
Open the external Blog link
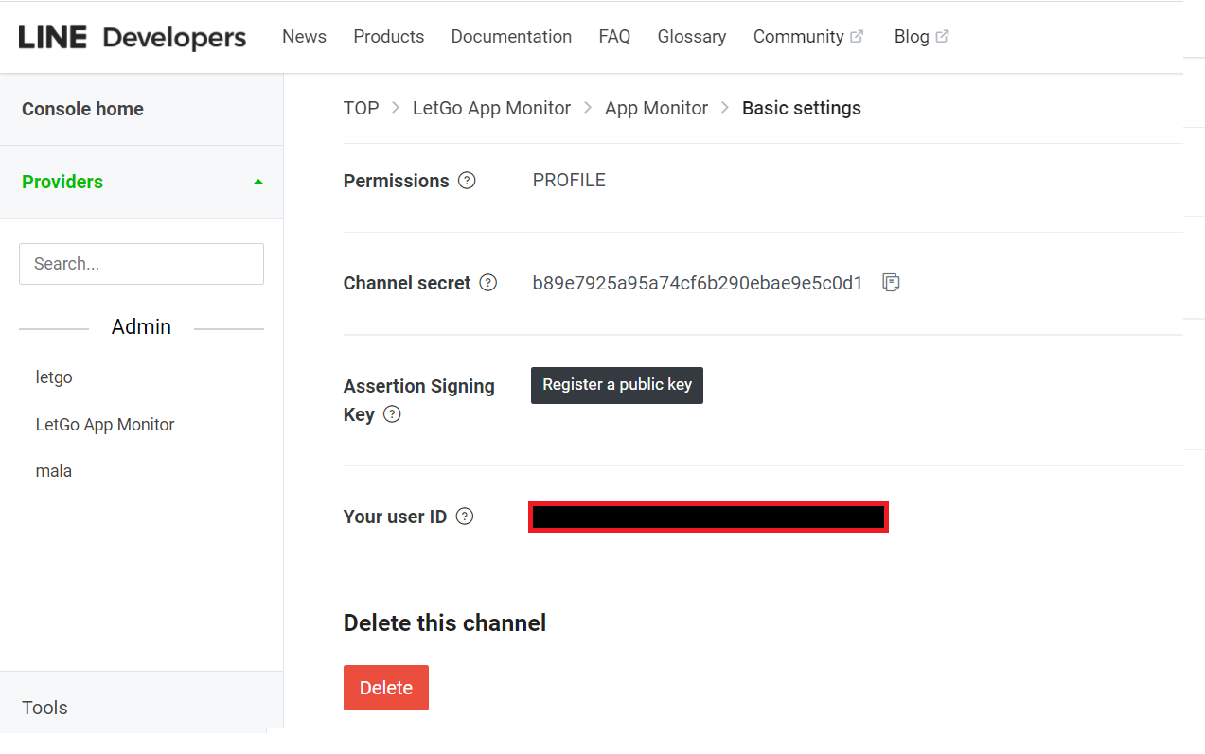[x=920, y=37]
